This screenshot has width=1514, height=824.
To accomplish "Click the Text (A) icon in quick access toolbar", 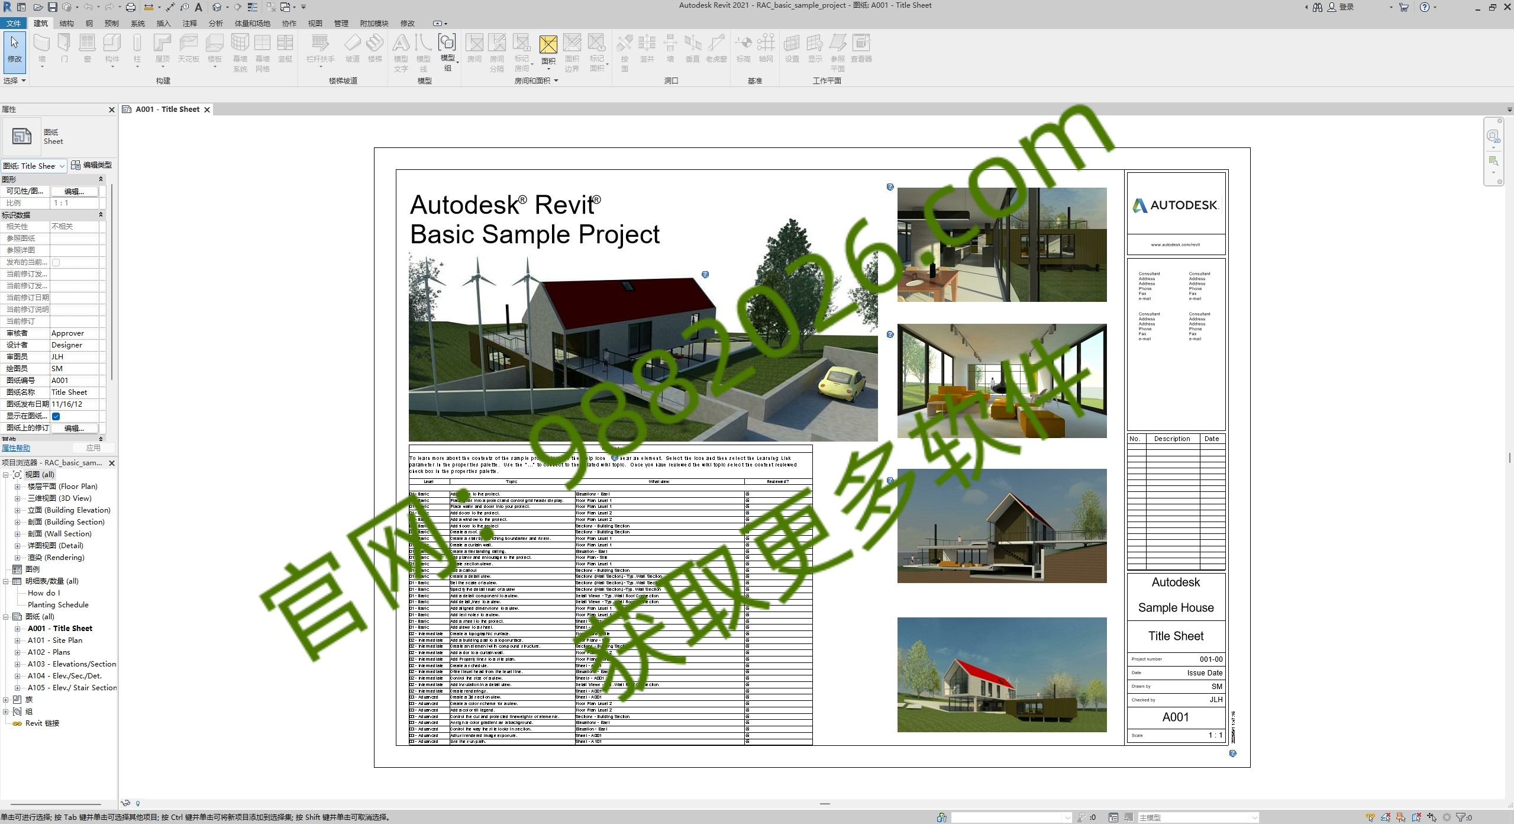I will [x=198, y=7].
